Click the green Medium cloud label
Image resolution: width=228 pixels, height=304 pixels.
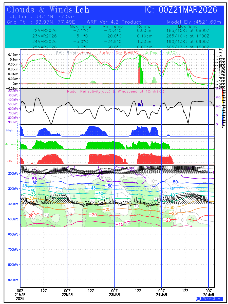point(10,144)
